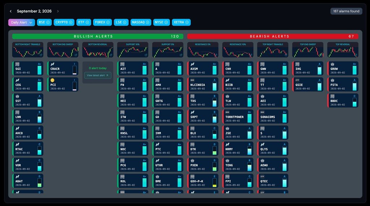Click the crest icon on the BME card
This screenshot has width=370, height=206.
[158, 176]
